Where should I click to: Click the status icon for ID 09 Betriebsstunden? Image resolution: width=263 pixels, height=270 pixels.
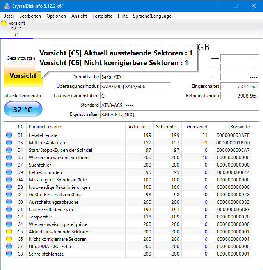[x=9, y=172]
